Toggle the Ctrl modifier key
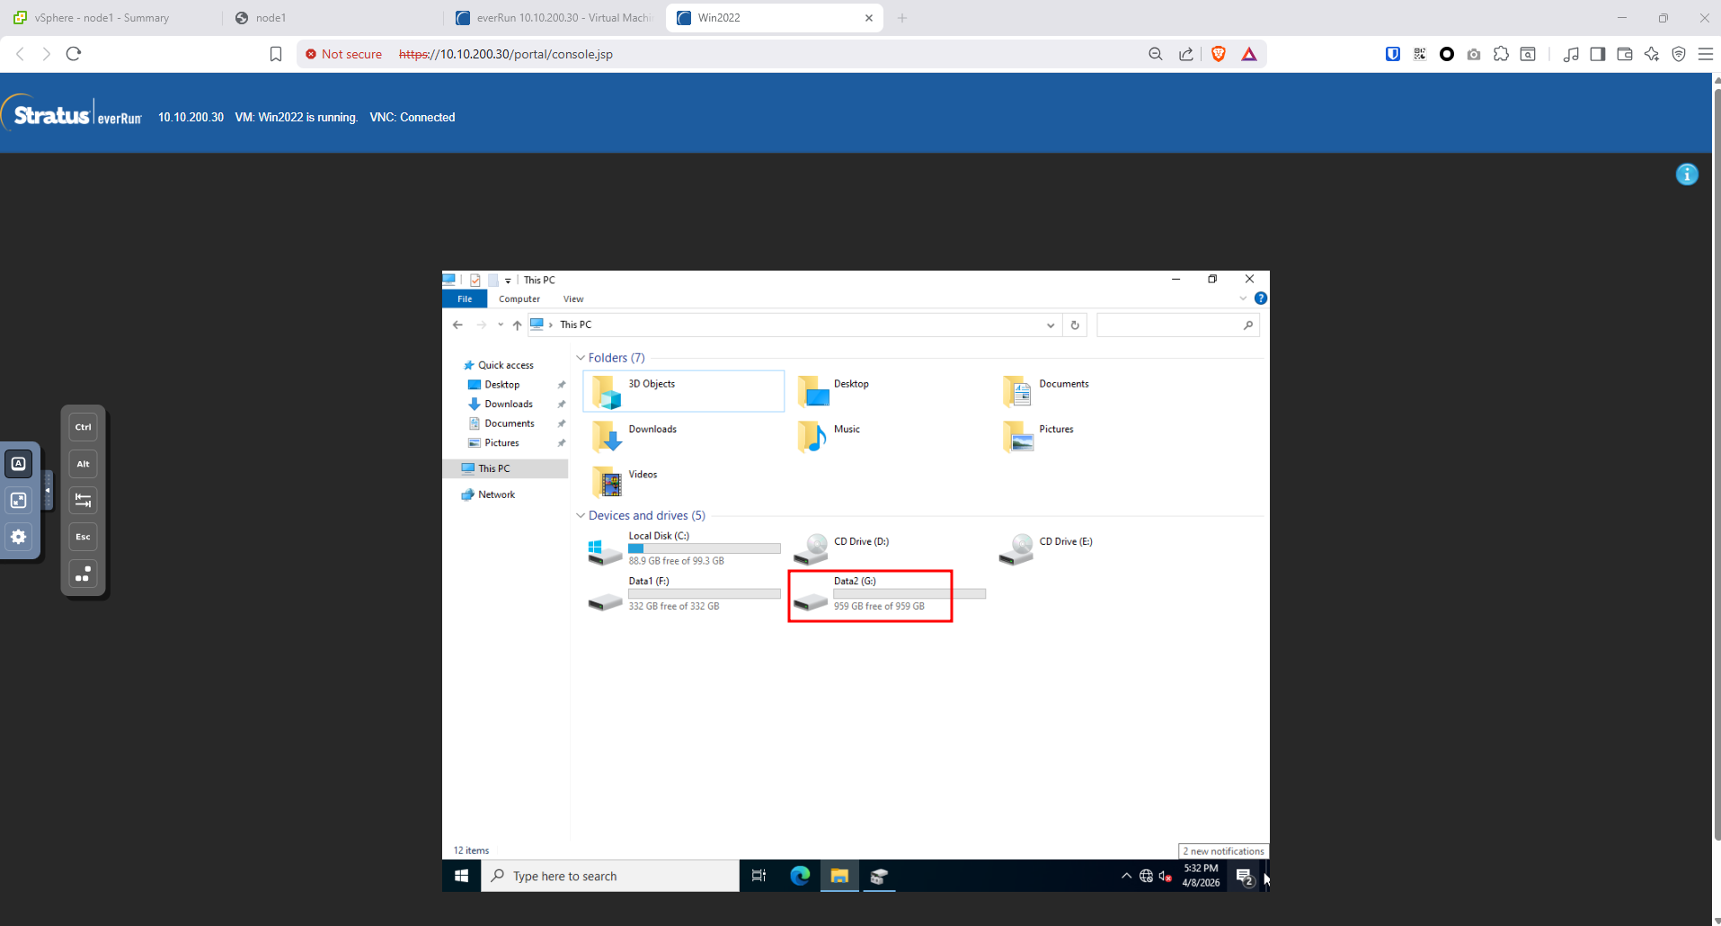Screen dimensions: 1721x926 click(x=83, y=427)
